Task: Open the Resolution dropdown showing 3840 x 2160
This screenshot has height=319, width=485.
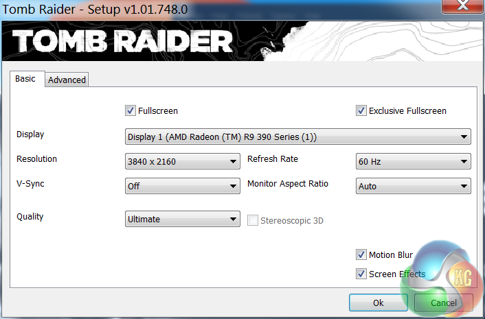Action: click(x=183, y=161)
